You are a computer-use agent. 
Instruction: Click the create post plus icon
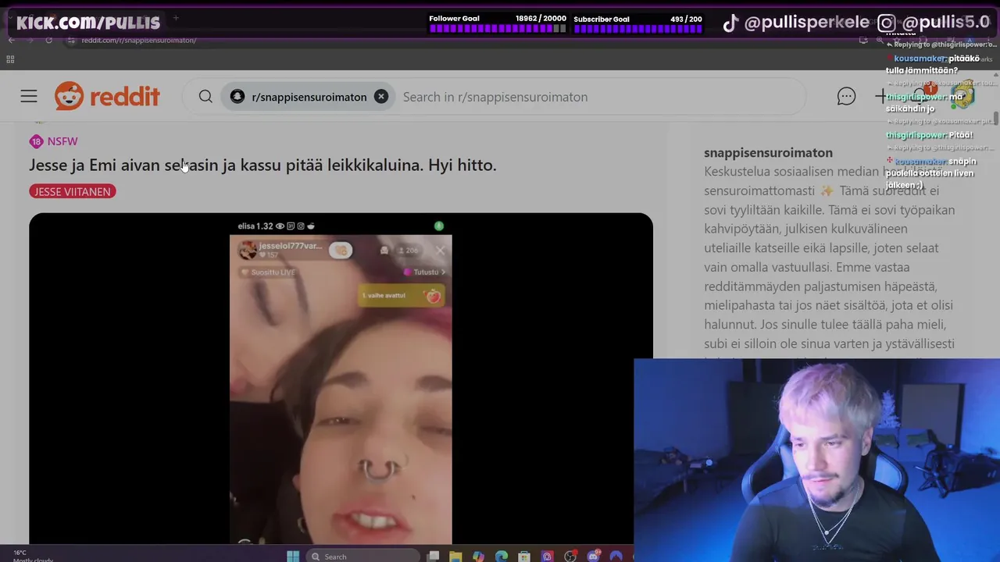pyautogui.click(x=880, y=97)
